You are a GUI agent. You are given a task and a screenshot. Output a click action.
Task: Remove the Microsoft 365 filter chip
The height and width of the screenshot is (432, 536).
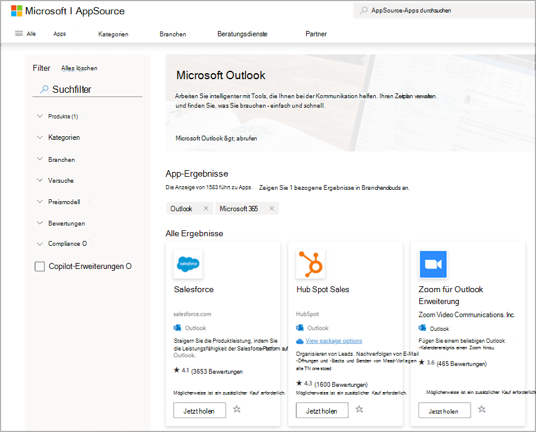click(272, 208)
